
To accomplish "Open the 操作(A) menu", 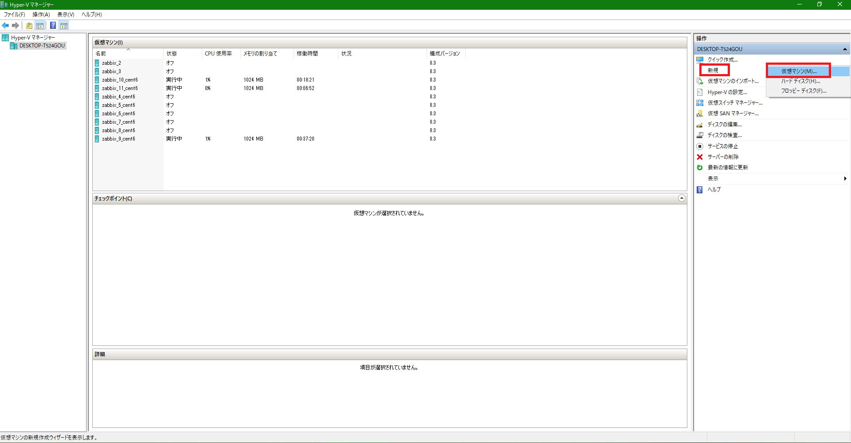I will coord(41,15).
